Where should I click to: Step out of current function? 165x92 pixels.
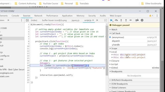click(126, 20)
